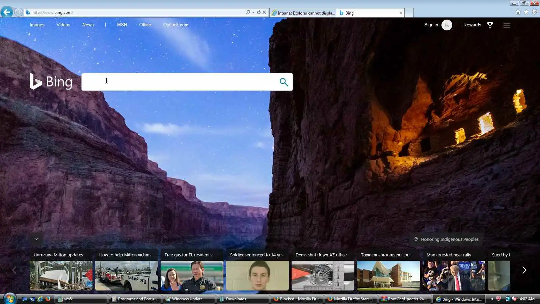Open the Free gas for FL residents thumbnail

192,276
